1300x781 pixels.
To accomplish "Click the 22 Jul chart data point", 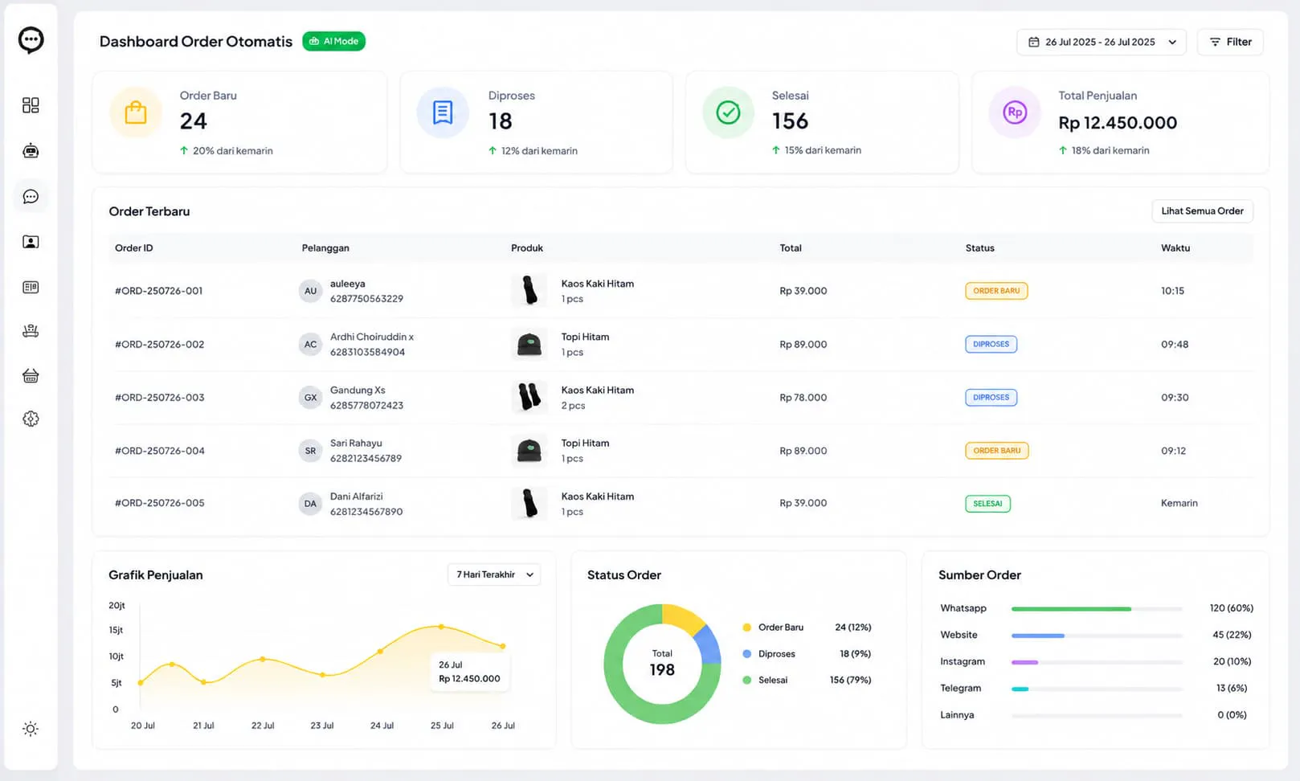I will (x=263, y=659).
